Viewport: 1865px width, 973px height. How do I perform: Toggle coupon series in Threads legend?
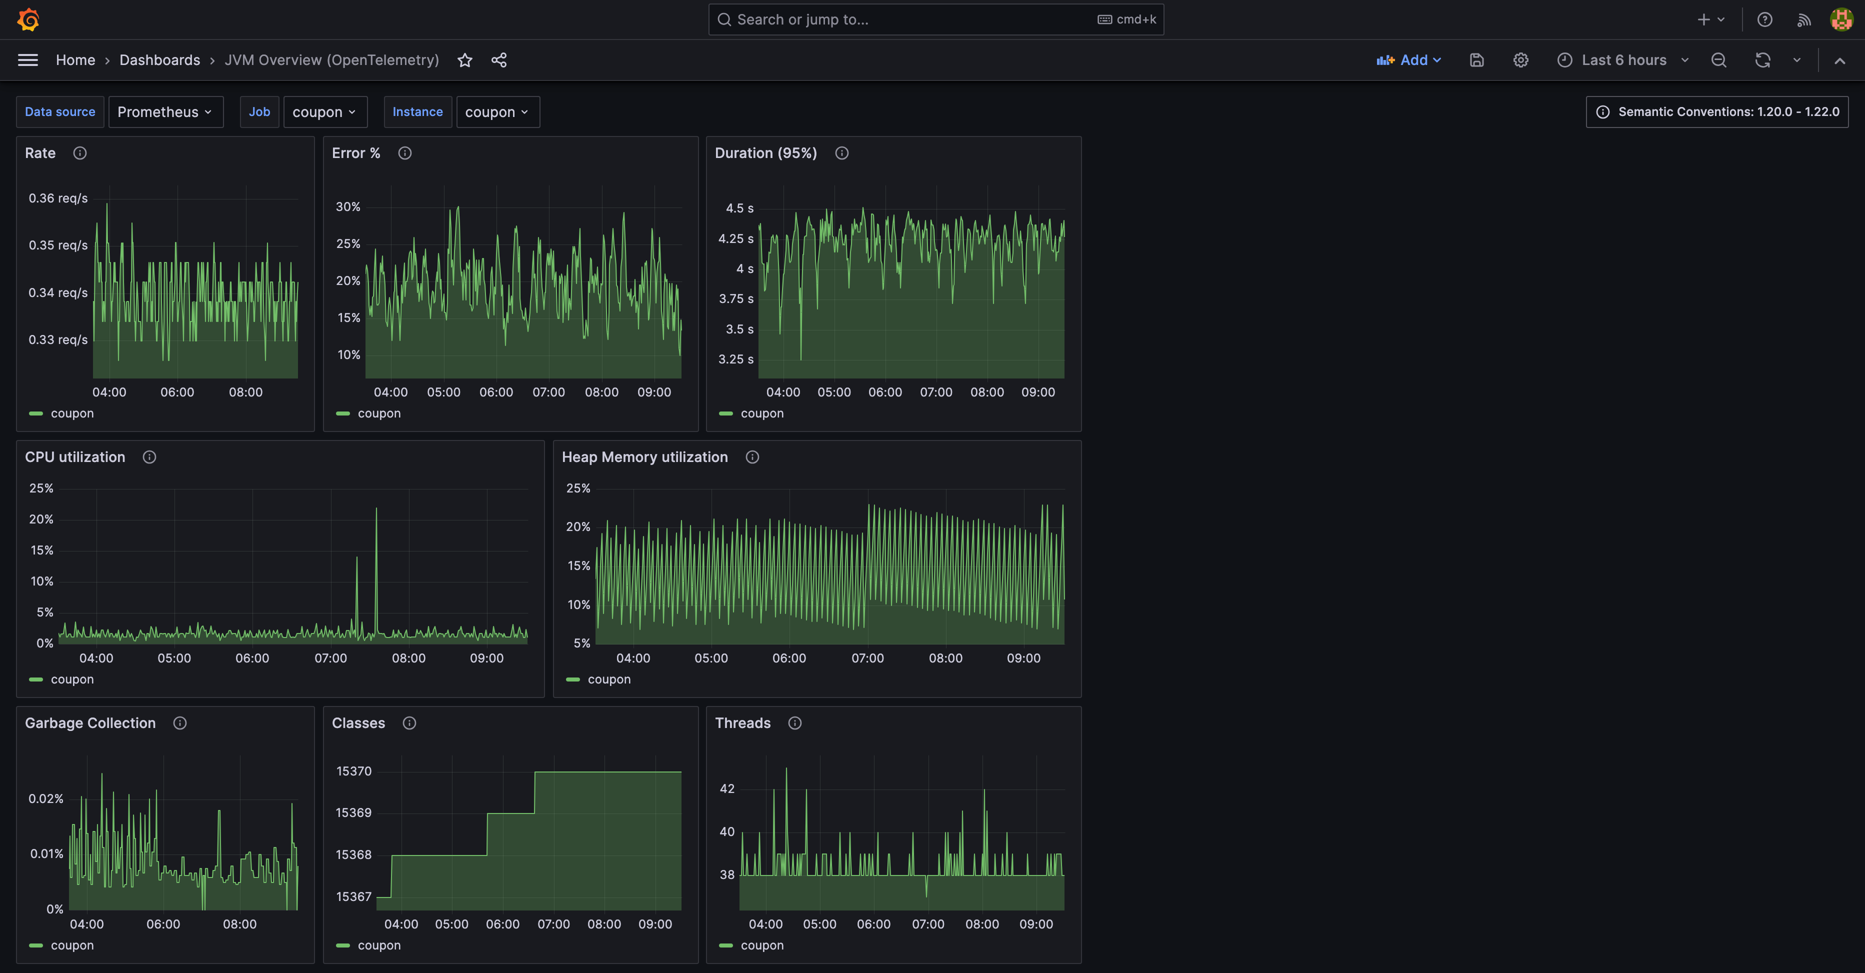761,945
